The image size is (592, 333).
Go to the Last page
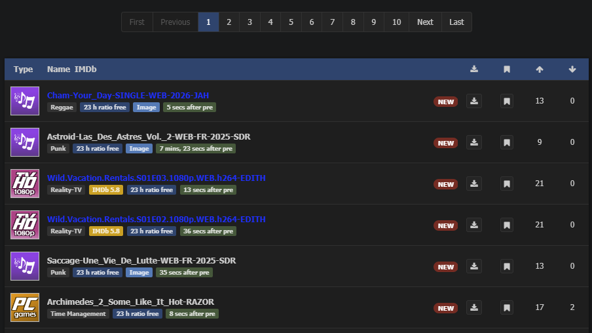(x=456, y=22)
